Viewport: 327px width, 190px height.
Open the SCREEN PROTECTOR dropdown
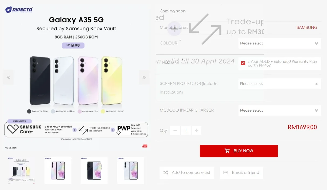coord(280,84)
